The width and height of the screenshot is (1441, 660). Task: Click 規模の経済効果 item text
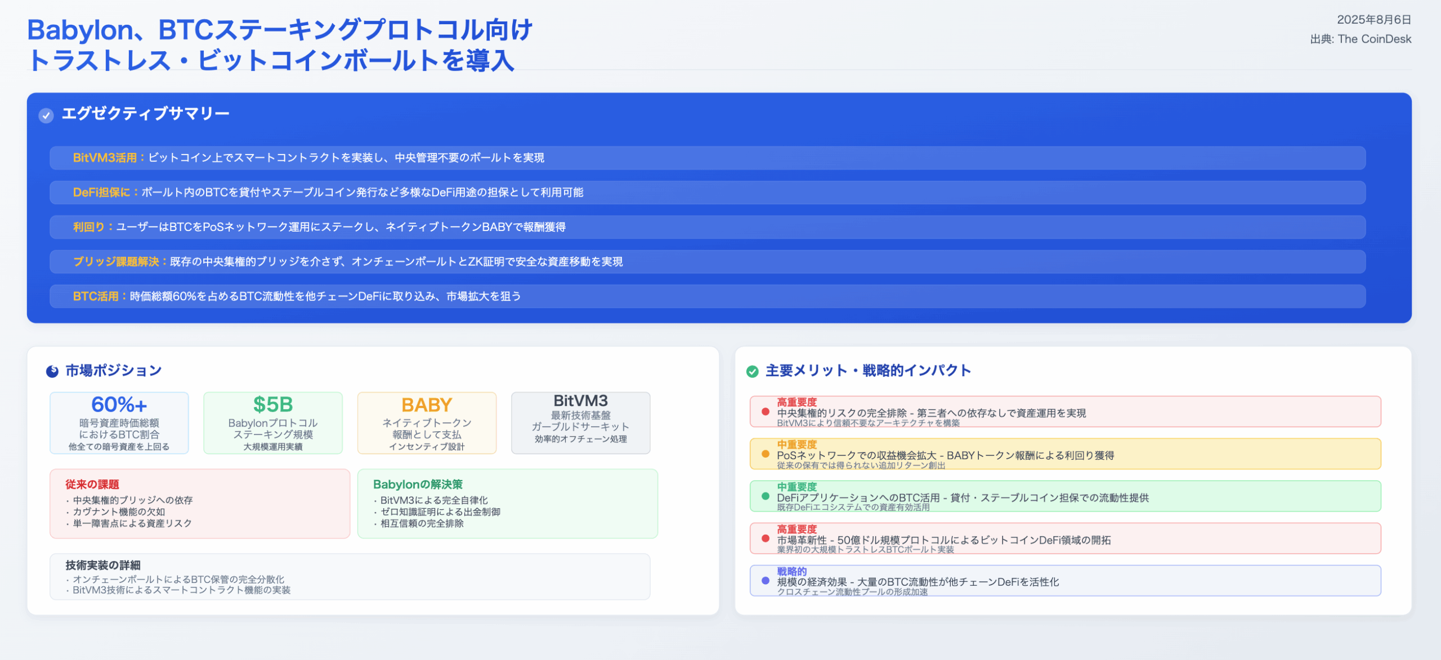pyautogui.click(x=918, y=582)
